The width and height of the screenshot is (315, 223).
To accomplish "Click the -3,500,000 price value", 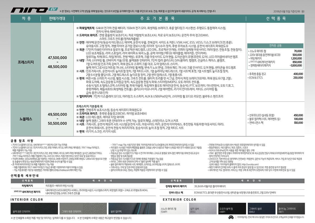I will [296, 66].
